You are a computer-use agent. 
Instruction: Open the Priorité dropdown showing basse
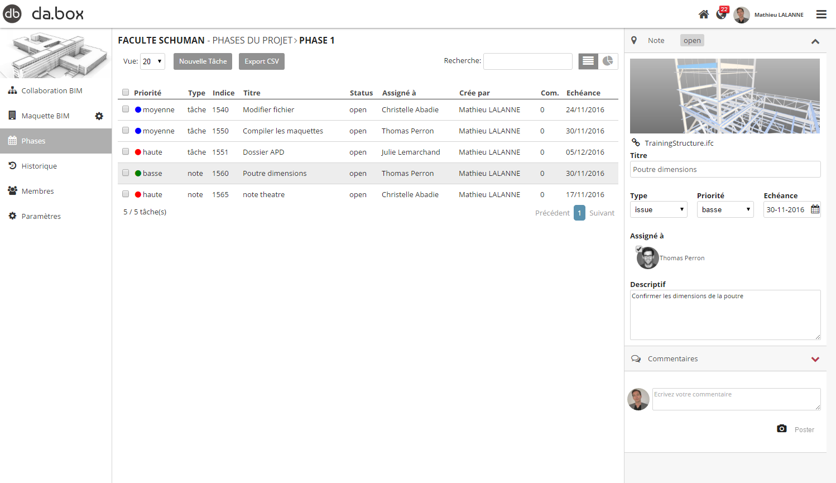pos(726,209)
